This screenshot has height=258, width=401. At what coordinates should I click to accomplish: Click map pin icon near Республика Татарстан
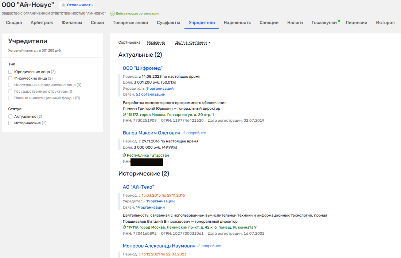pos(124,156)
